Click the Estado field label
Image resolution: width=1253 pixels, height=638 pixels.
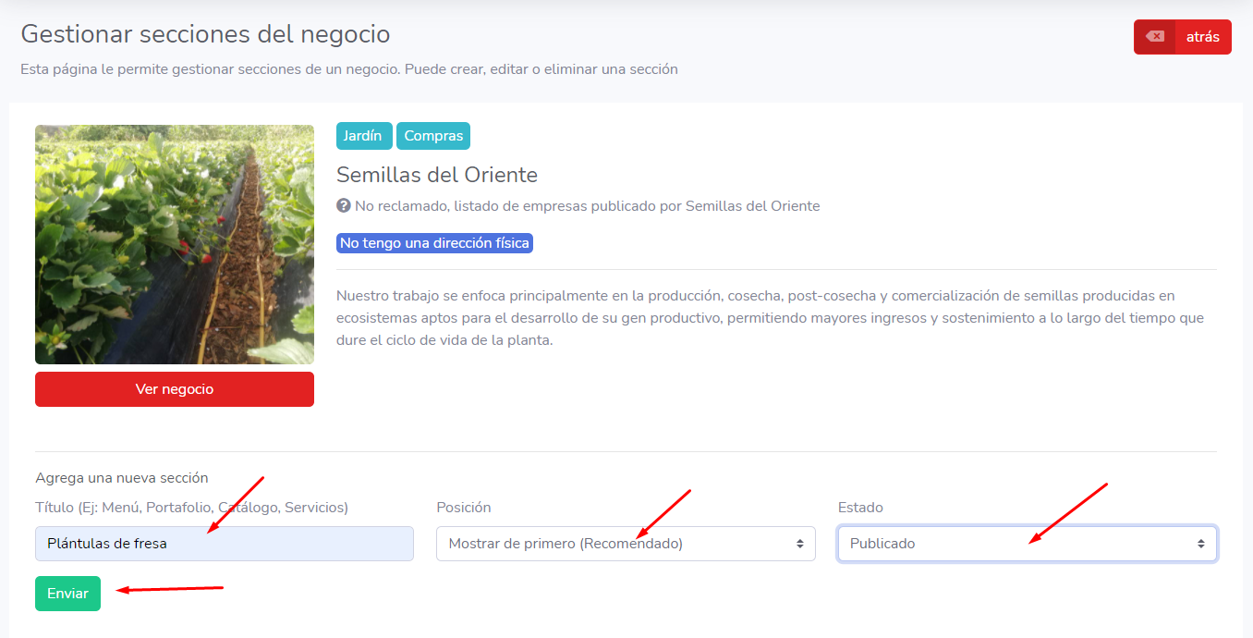pyautogui.click(x=859, y=508)
